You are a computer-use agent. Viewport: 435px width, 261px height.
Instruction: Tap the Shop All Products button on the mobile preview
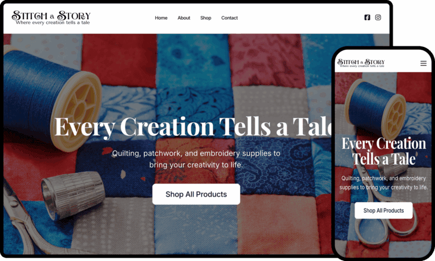tap(383, 211)
